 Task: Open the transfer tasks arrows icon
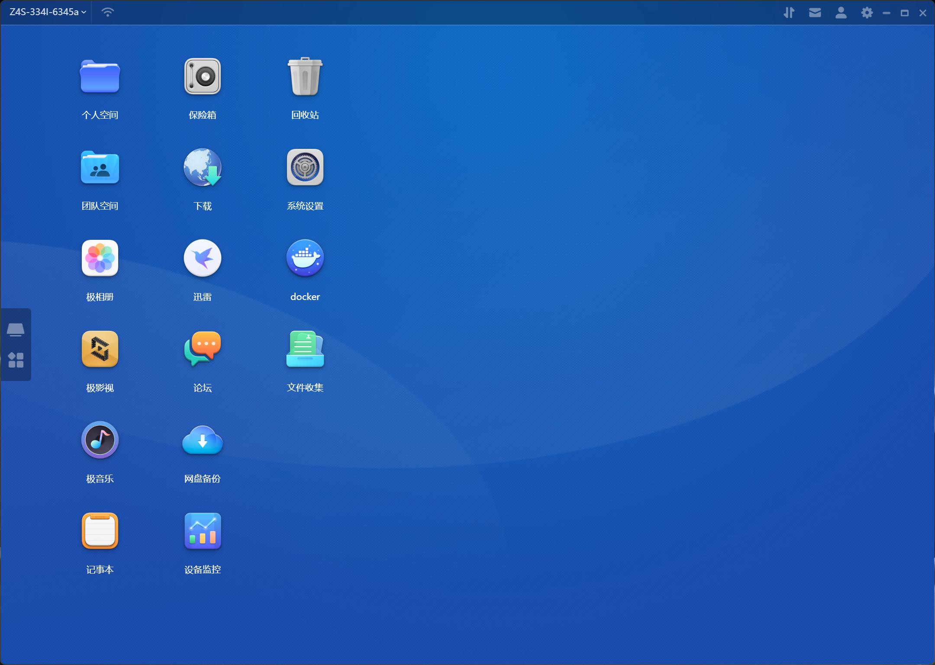point(789,13)
